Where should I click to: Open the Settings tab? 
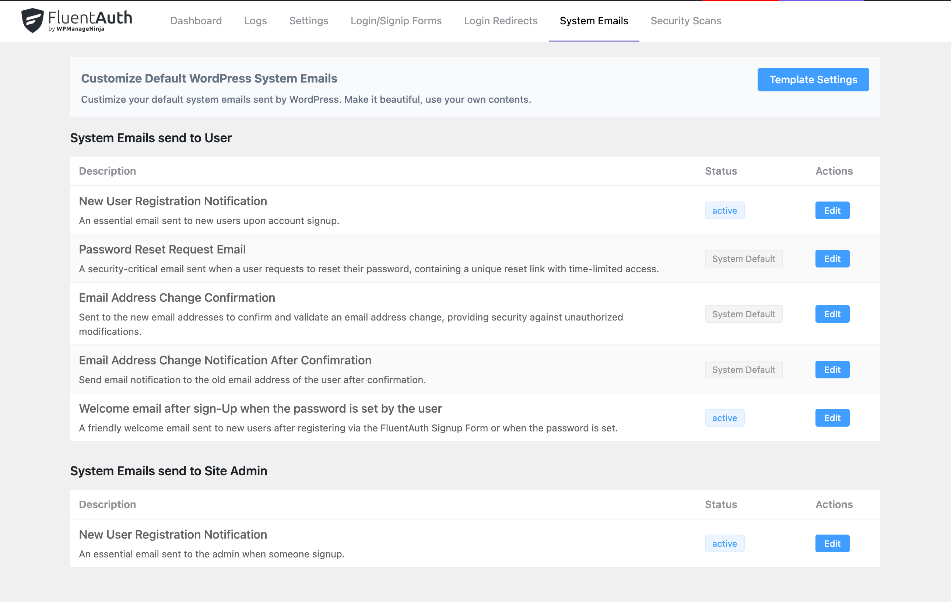click(x=308, y=21)
